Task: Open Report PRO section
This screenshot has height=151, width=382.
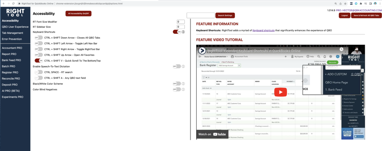Action: point(9,54)
